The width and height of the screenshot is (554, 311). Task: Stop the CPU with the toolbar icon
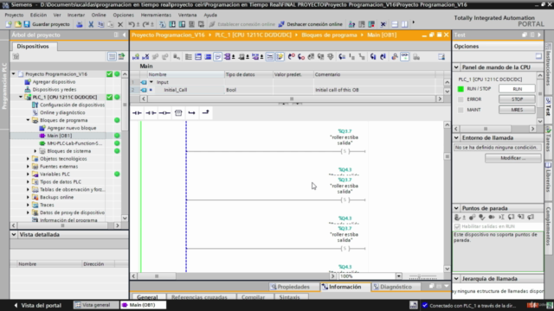[371, 24]
